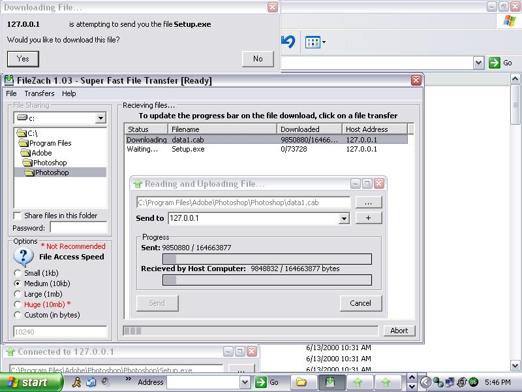The image size is (522, 392).
Task: Click the Go arrow in Explorer address bar
Action: [495, 63]
